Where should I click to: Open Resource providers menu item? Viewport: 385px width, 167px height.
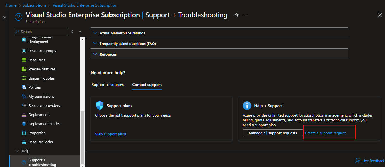pyautogui.click(x=45, y=105)
